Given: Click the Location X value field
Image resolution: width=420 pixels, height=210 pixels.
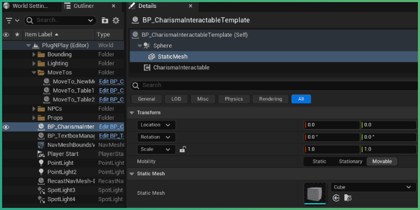Looking at the screenshot, I should tap(332, 125).
